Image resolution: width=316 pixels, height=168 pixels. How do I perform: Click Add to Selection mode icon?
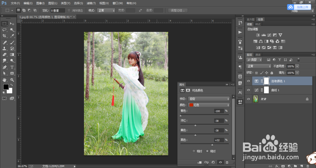click(x=24, y=10)
